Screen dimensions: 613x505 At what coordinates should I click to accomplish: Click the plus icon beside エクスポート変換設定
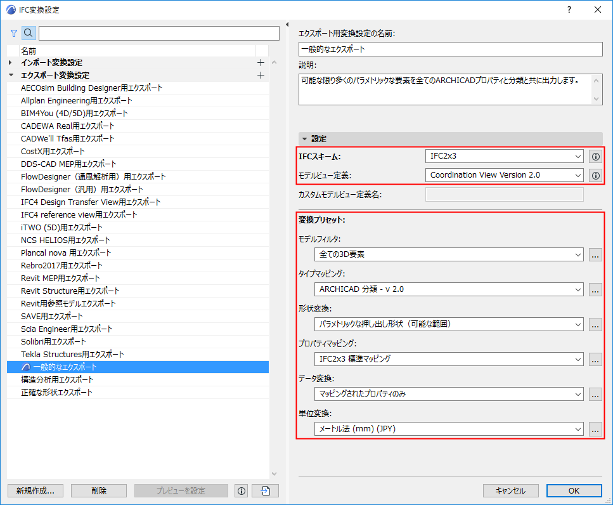tap(261, 75)
